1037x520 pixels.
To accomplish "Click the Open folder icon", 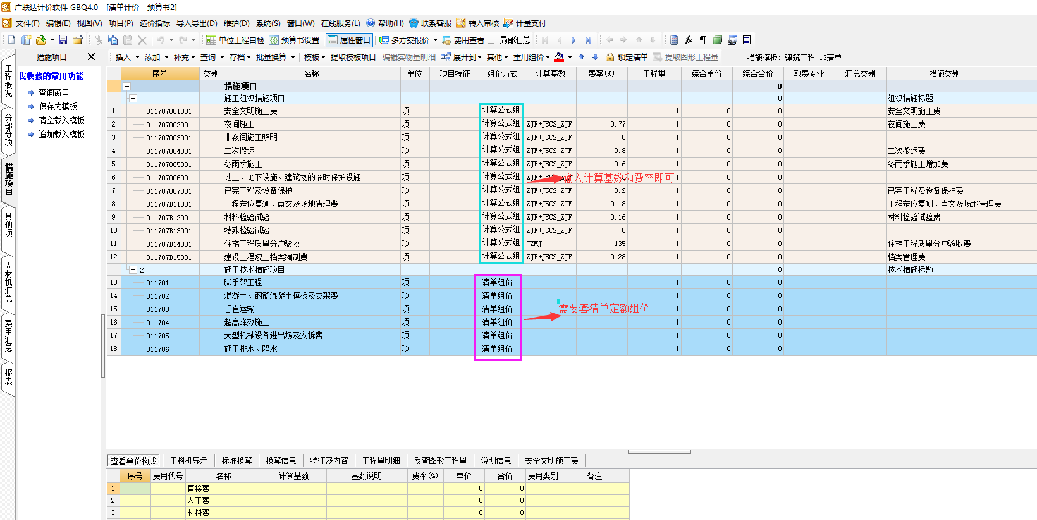I will coord(41,40).
